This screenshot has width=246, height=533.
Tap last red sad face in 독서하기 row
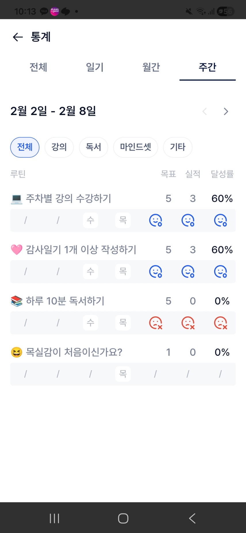coord(220,323)
